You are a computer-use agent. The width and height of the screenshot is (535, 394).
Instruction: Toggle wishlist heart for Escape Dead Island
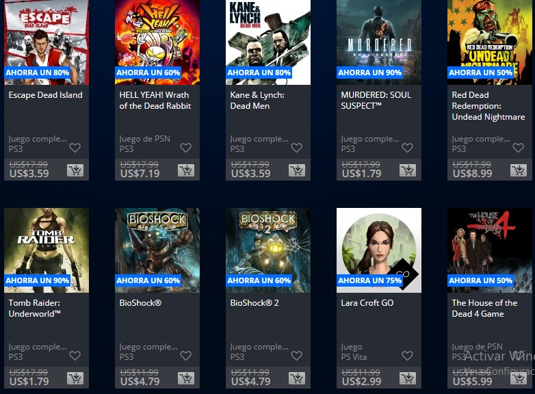point(75,148)
